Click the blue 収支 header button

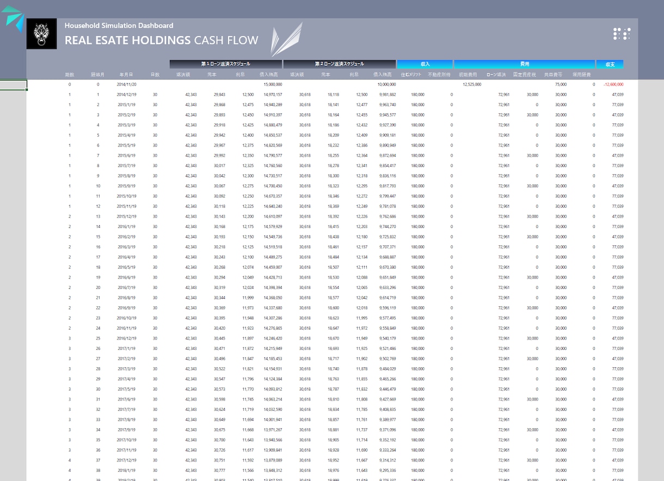click(610, 64)
